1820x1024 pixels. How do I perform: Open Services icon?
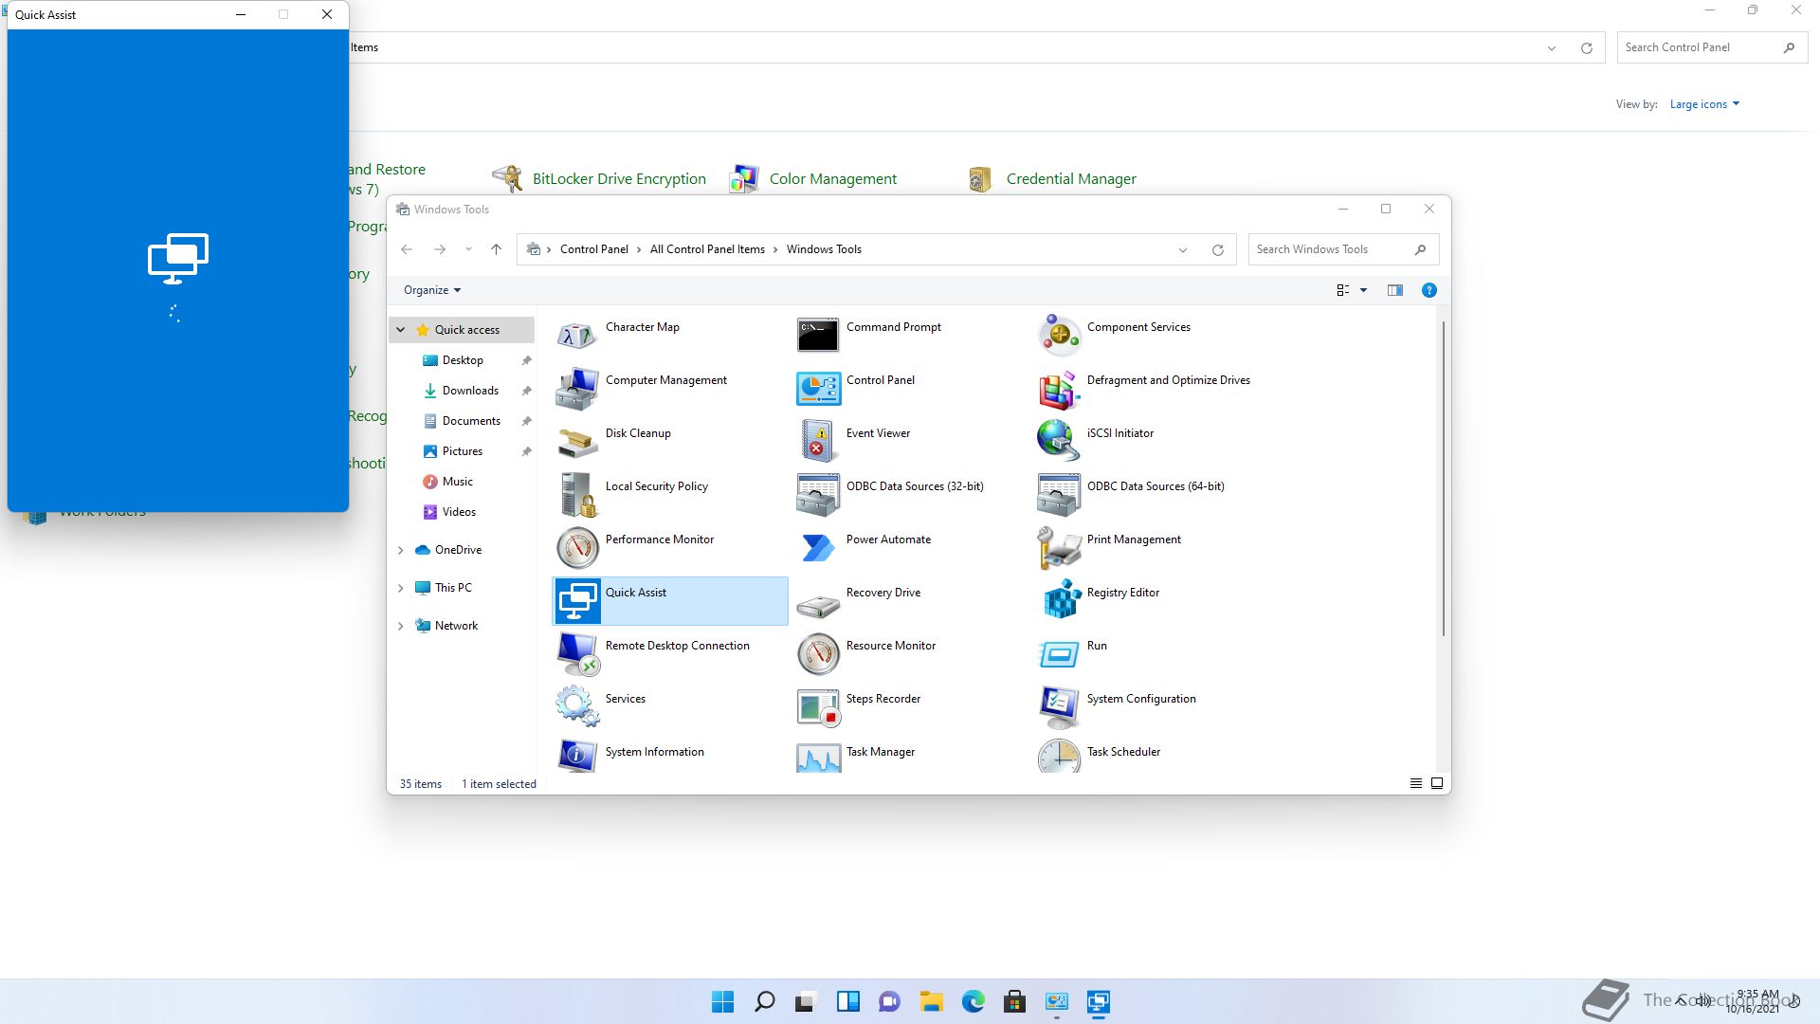coord(577,706)
